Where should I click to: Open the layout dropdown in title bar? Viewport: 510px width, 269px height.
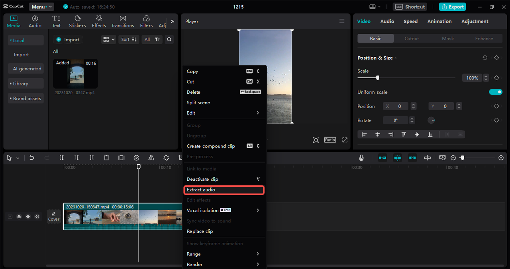(x=375, y=7)
